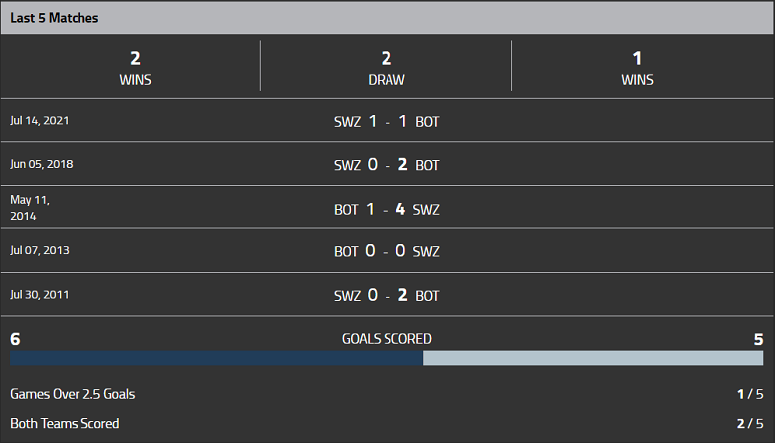Click the Goals Scored label
The width and height of the screenshot is (775, 443).
[387, 339]
